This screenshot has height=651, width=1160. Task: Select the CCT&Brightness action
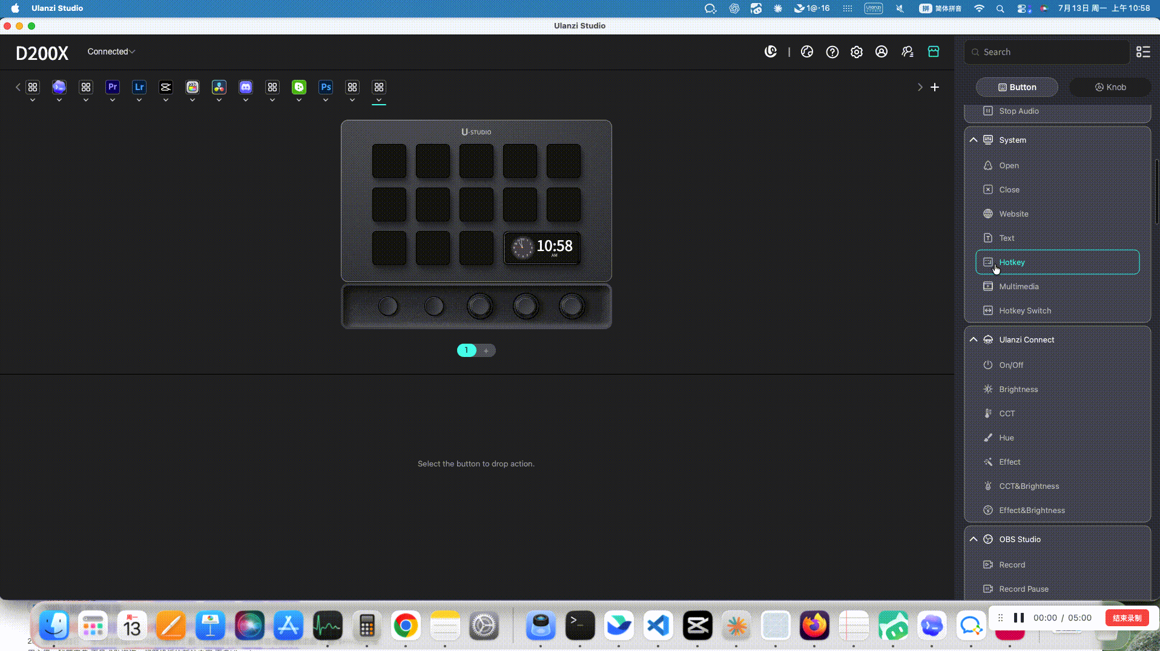tap(1057, 486)
